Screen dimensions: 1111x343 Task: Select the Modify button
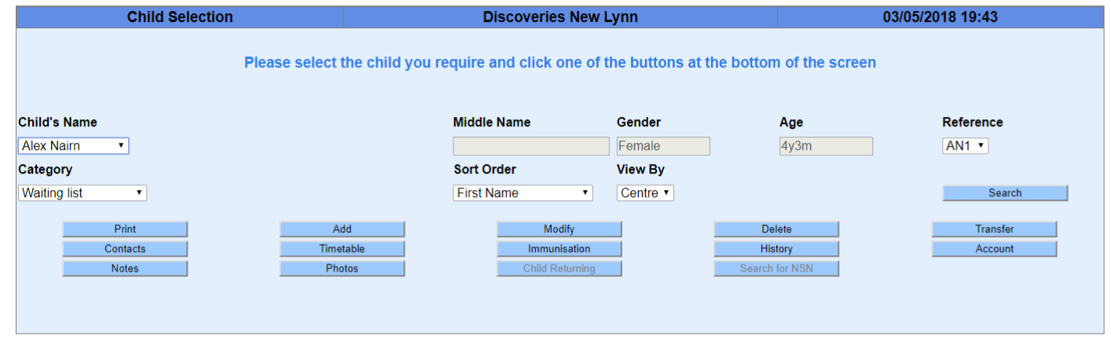tap(559, 229)
